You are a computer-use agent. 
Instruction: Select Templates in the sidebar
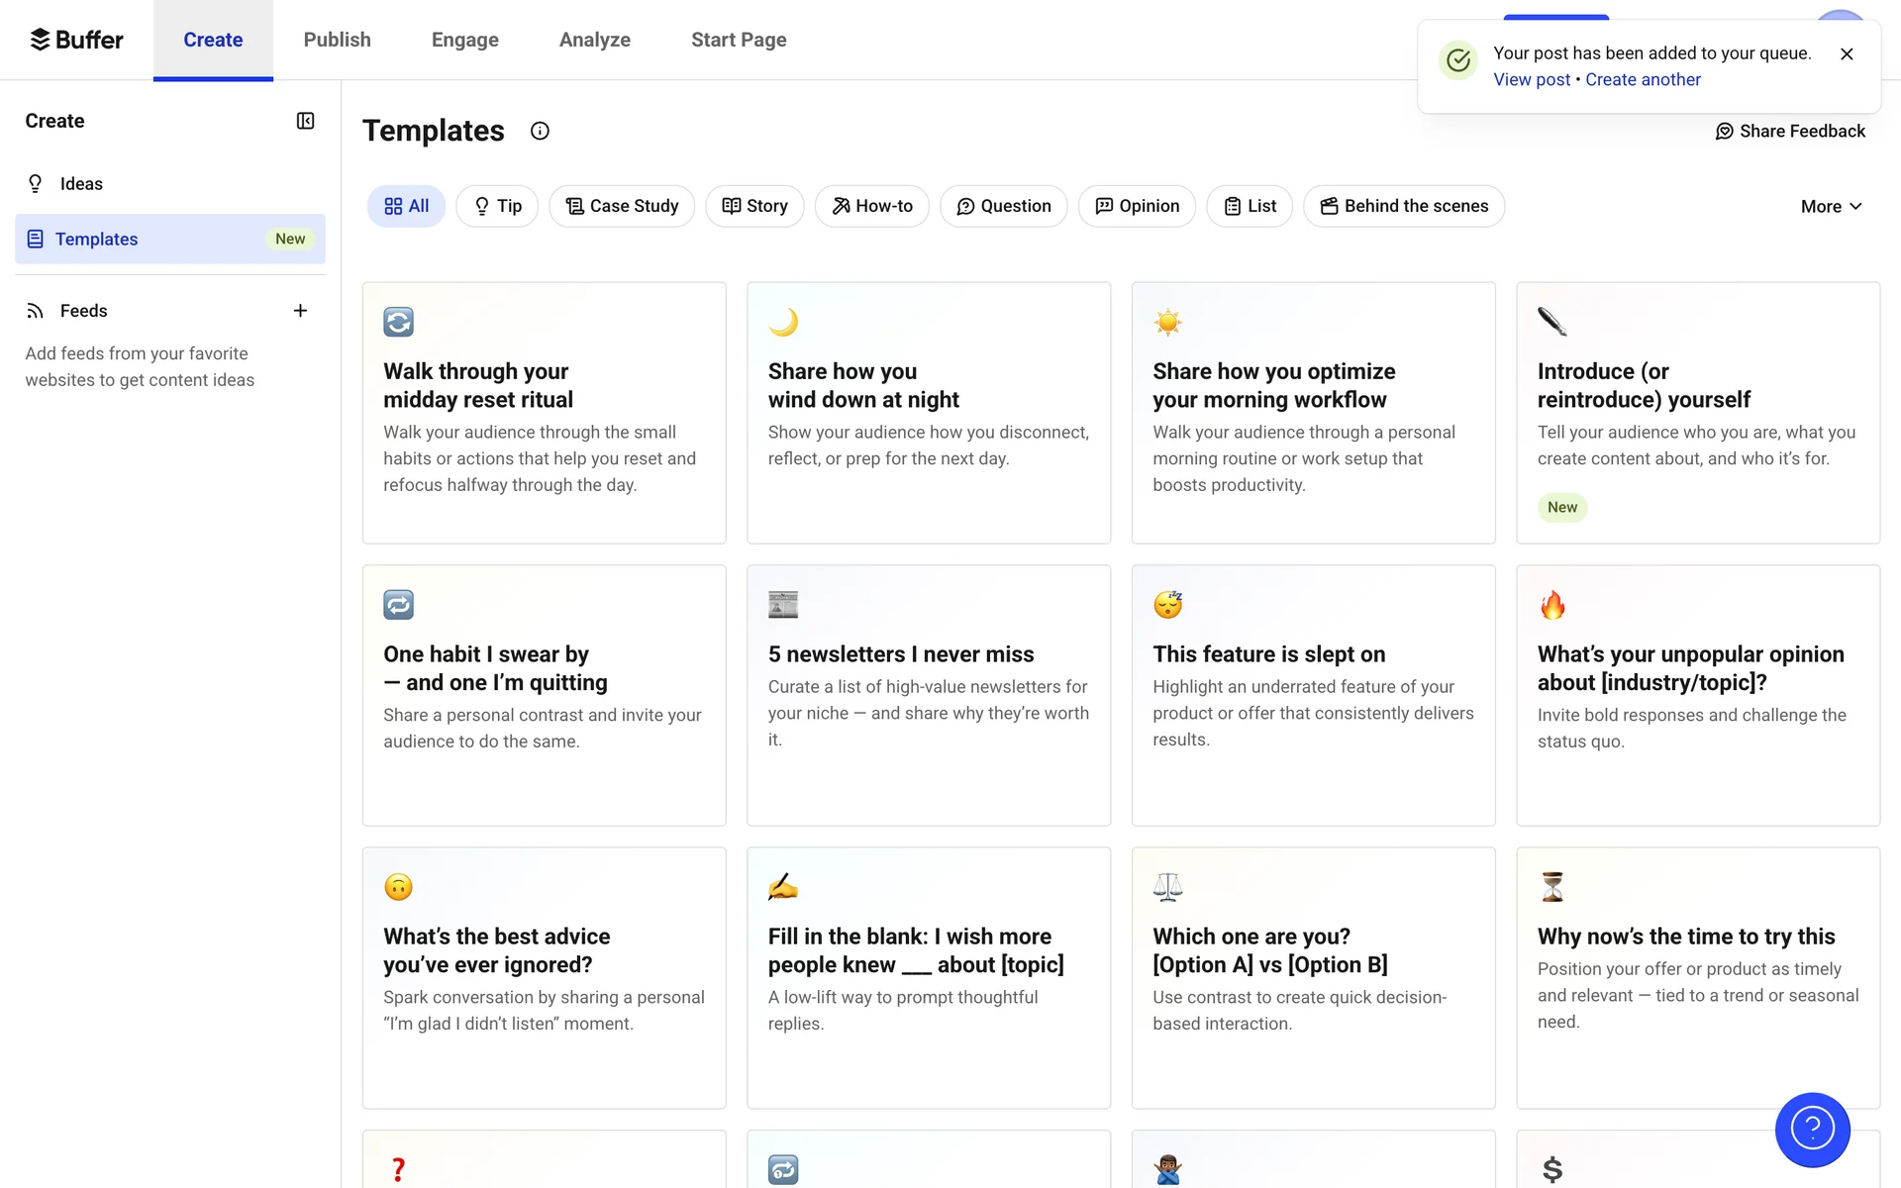pyautogui.click(x=96, y=239)
